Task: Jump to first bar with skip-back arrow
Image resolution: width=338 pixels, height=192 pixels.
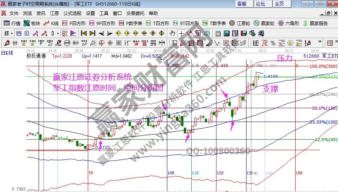Action: (84, 33)
